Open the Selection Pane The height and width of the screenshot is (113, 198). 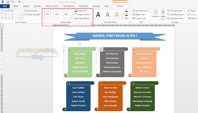[175, 18]
